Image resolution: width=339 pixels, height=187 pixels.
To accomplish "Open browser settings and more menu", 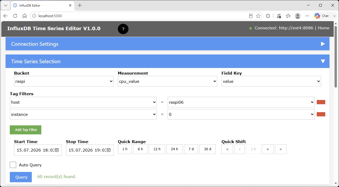I will coord(307,16).
